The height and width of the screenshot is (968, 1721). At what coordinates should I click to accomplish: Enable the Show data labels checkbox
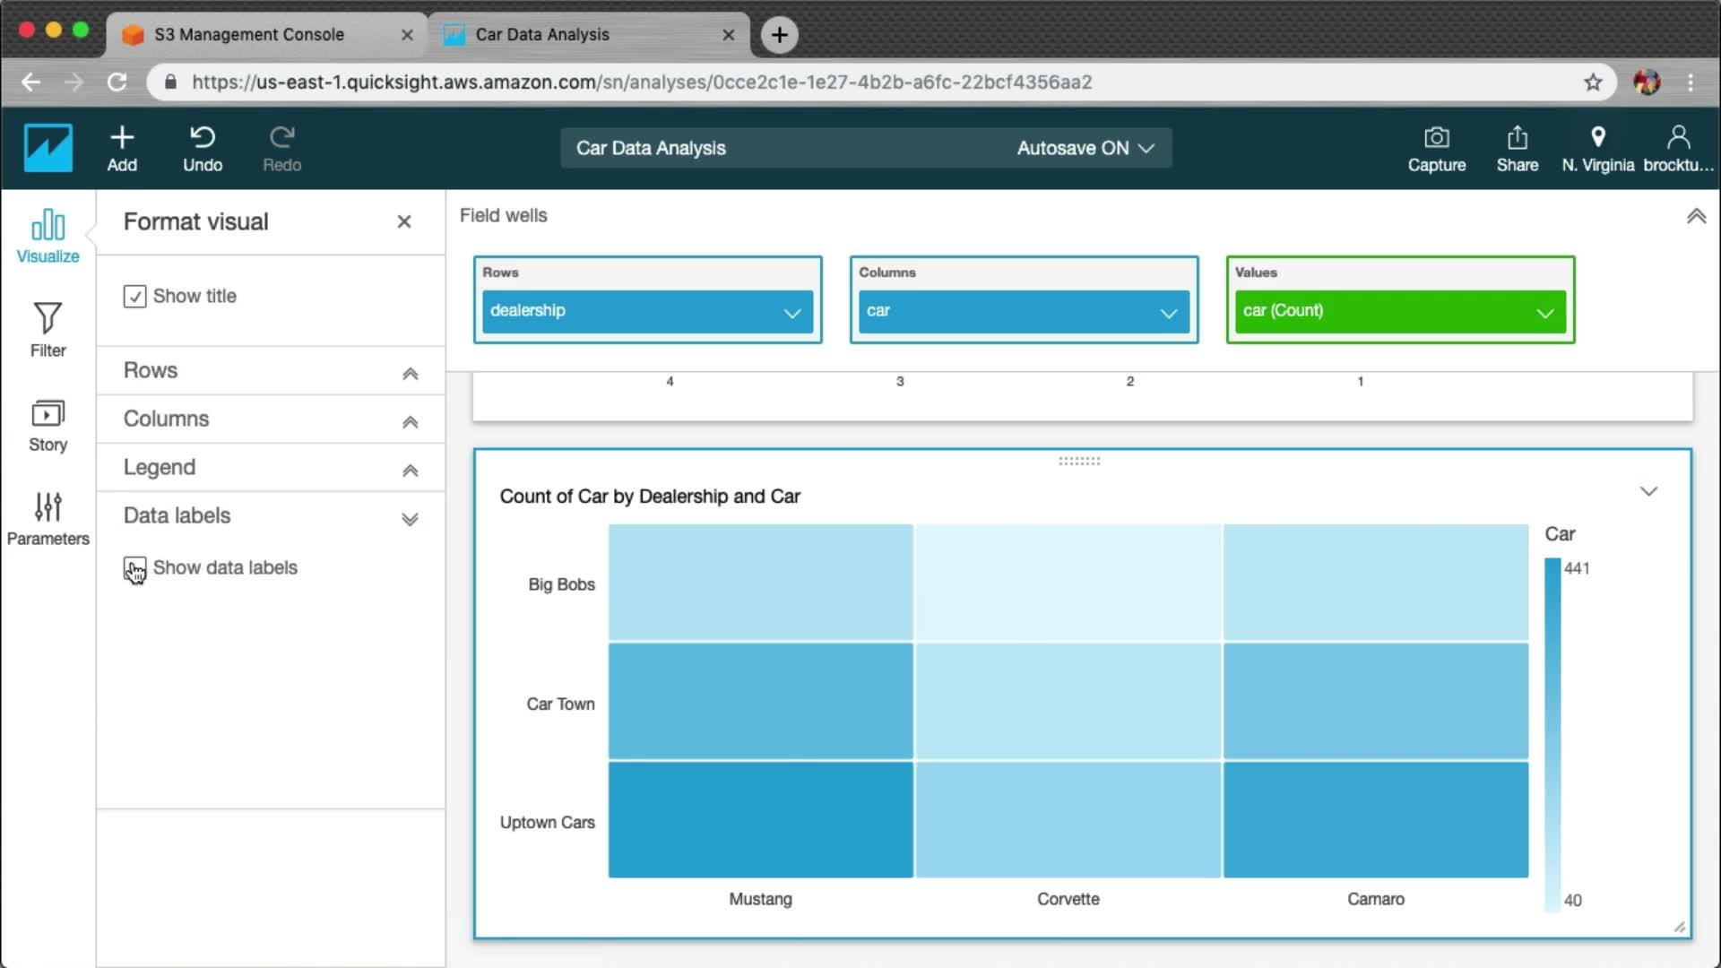(x=134, y=569)
